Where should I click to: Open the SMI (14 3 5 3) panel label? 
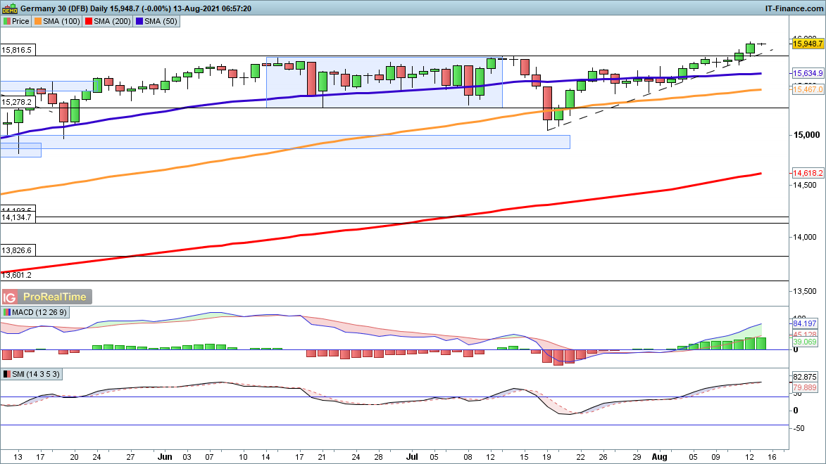pyautogui.click(x=35, y=374)
